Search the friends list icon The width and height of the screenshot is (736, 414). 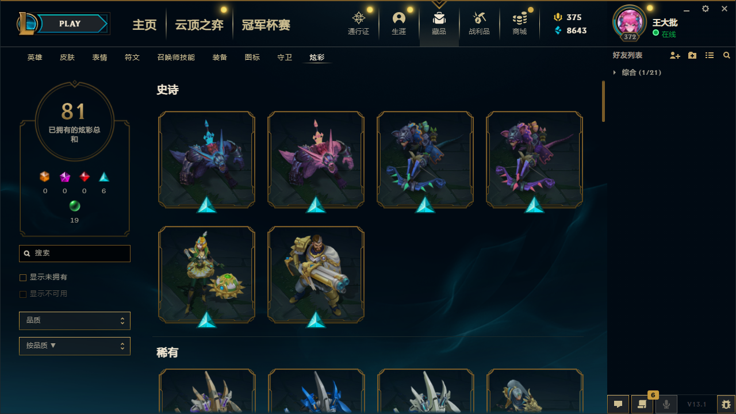(727, 55)
